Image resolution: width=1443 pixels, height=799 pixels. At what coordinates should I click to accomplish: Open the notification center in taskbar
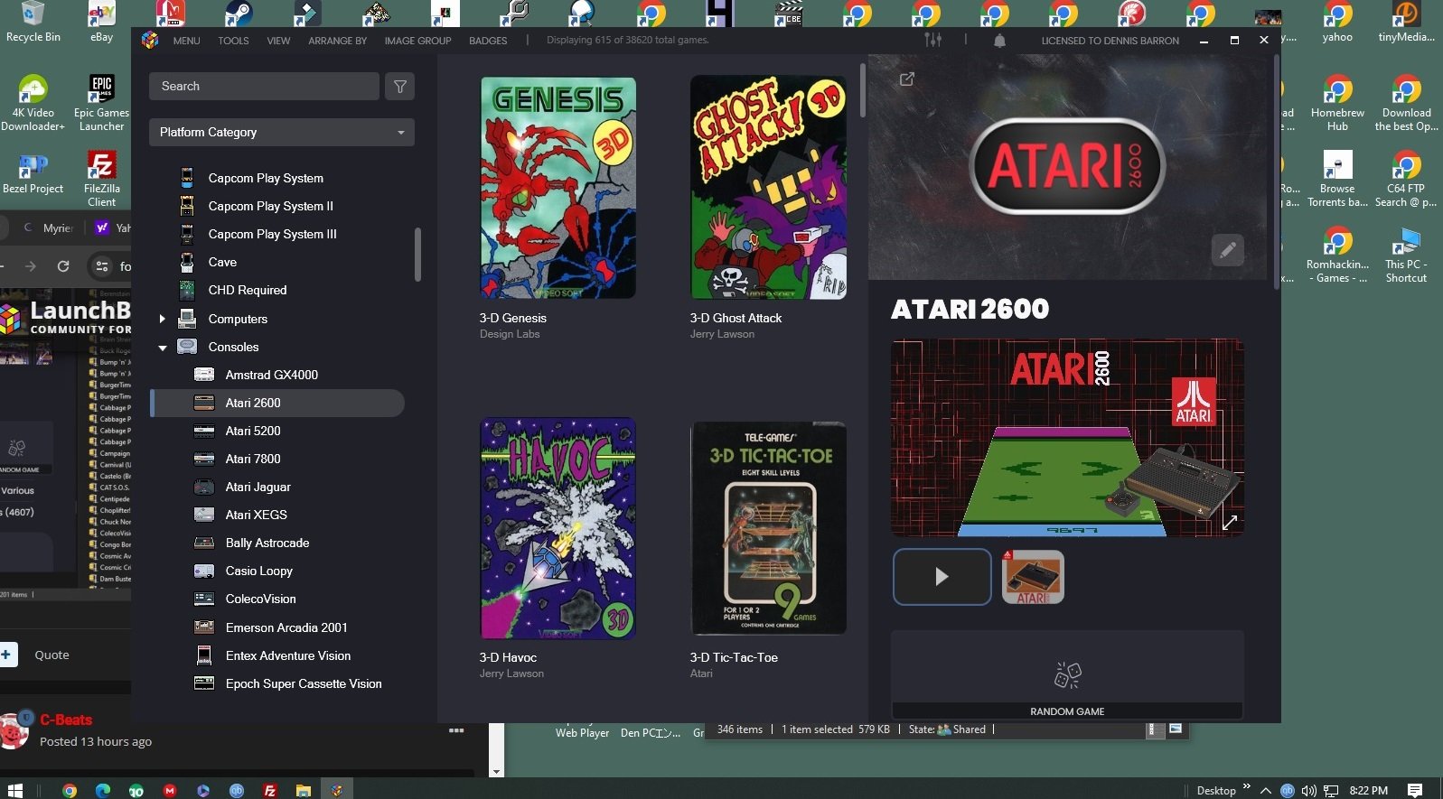click(x=1416, y=790)
